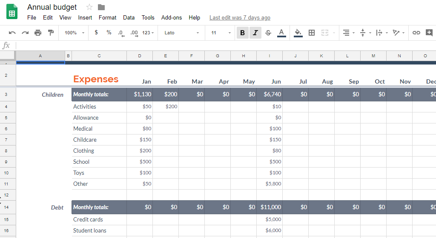
Task: Open the font size 11 dropdown
Action: click(x=221, y=33)
